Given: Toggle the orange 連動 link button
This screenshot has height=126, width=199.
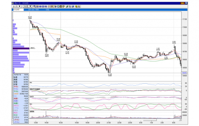Looking at the screenshot, I should (182, 3).
